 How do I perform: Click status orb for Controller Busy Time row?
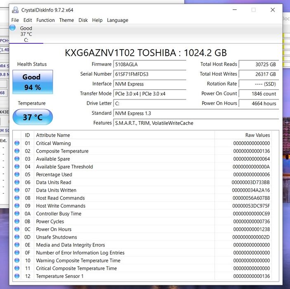(17, 213)
